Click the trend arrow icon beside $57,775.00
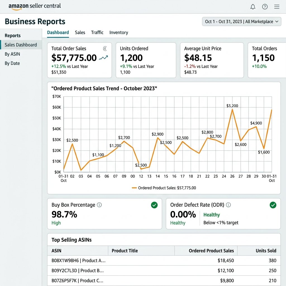The image size is (286, 286). pos(103,58)
